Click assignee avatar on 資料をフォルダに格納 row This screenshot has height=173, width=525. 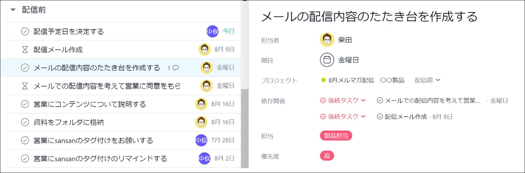click(201, 122)
